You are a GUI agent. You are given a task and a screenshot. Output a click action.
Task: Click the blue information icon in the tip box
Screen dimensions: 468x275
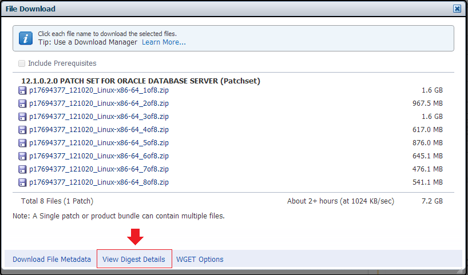[x=26, y=38]
